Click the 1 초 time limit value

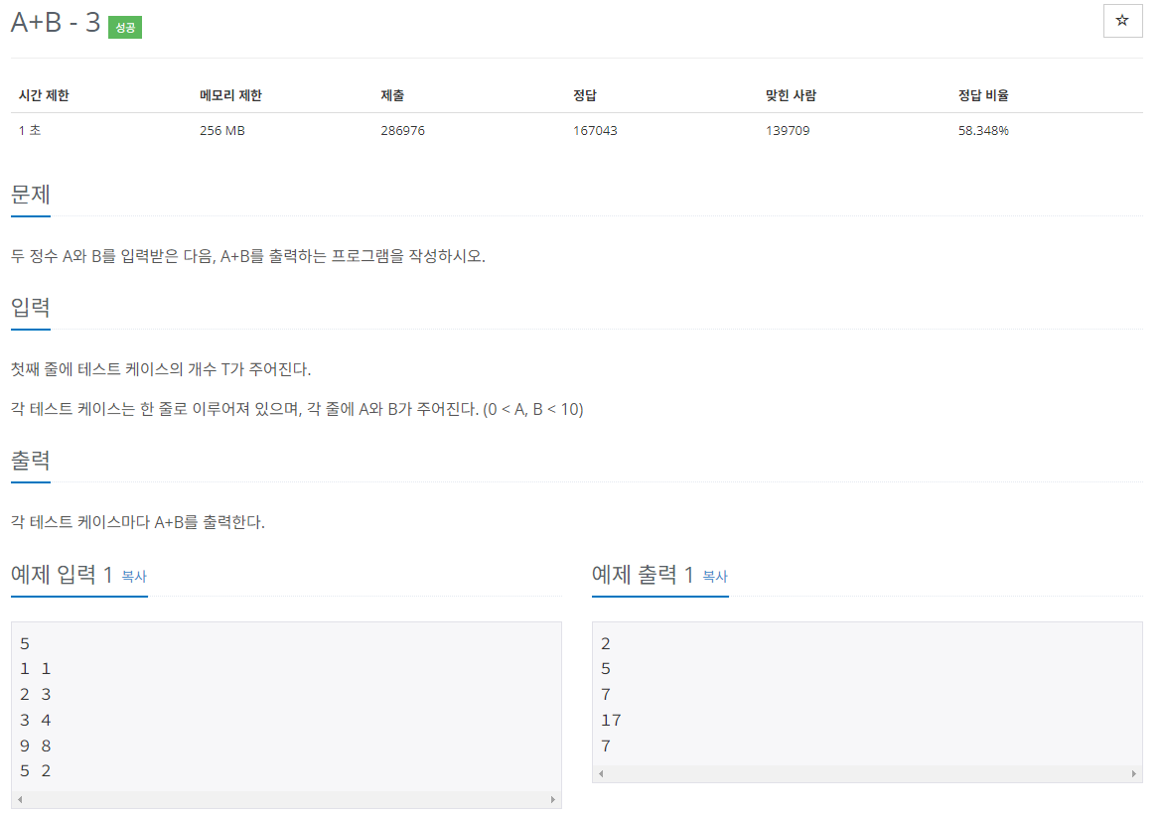tap(30, 130)
